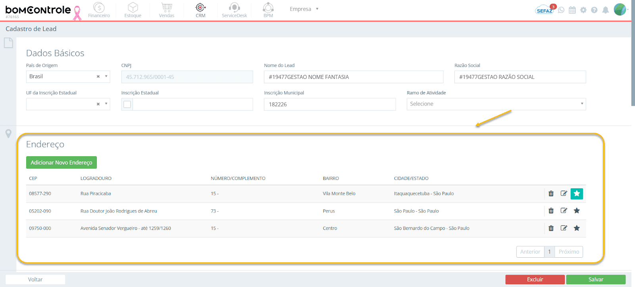
Task: Focus the Inscrição Estadual text field
Action: pos(193,104)
